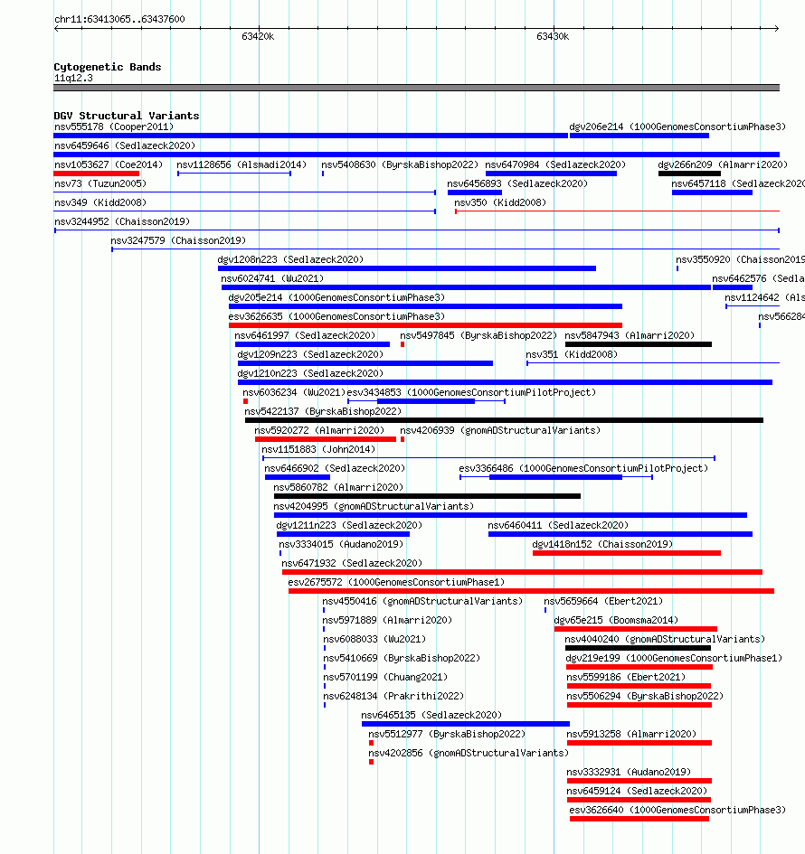This screenshot has width=805, height=854.
Task: Click nsv6024741 (Wu2021) label
Action: point(272,279)
